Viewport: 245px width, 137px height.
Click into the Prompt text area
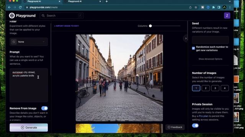coord(29,85)
